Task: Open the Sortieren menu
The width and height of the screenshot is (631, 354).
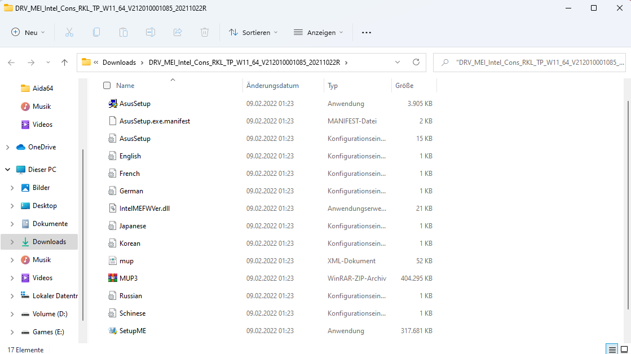Action: [253, 33]
